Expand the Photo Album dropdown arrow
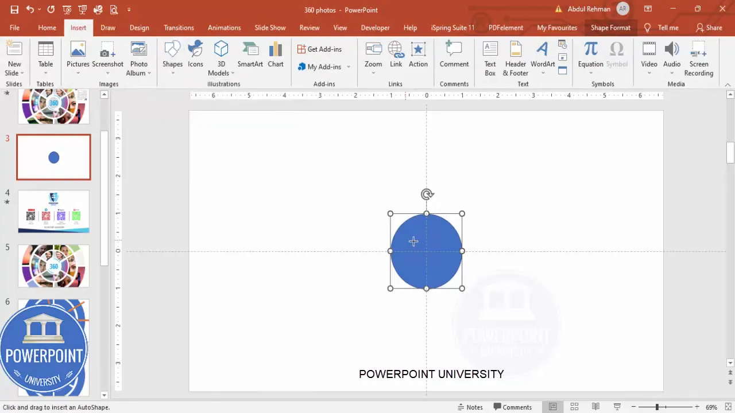 click(x=149, y=73)
